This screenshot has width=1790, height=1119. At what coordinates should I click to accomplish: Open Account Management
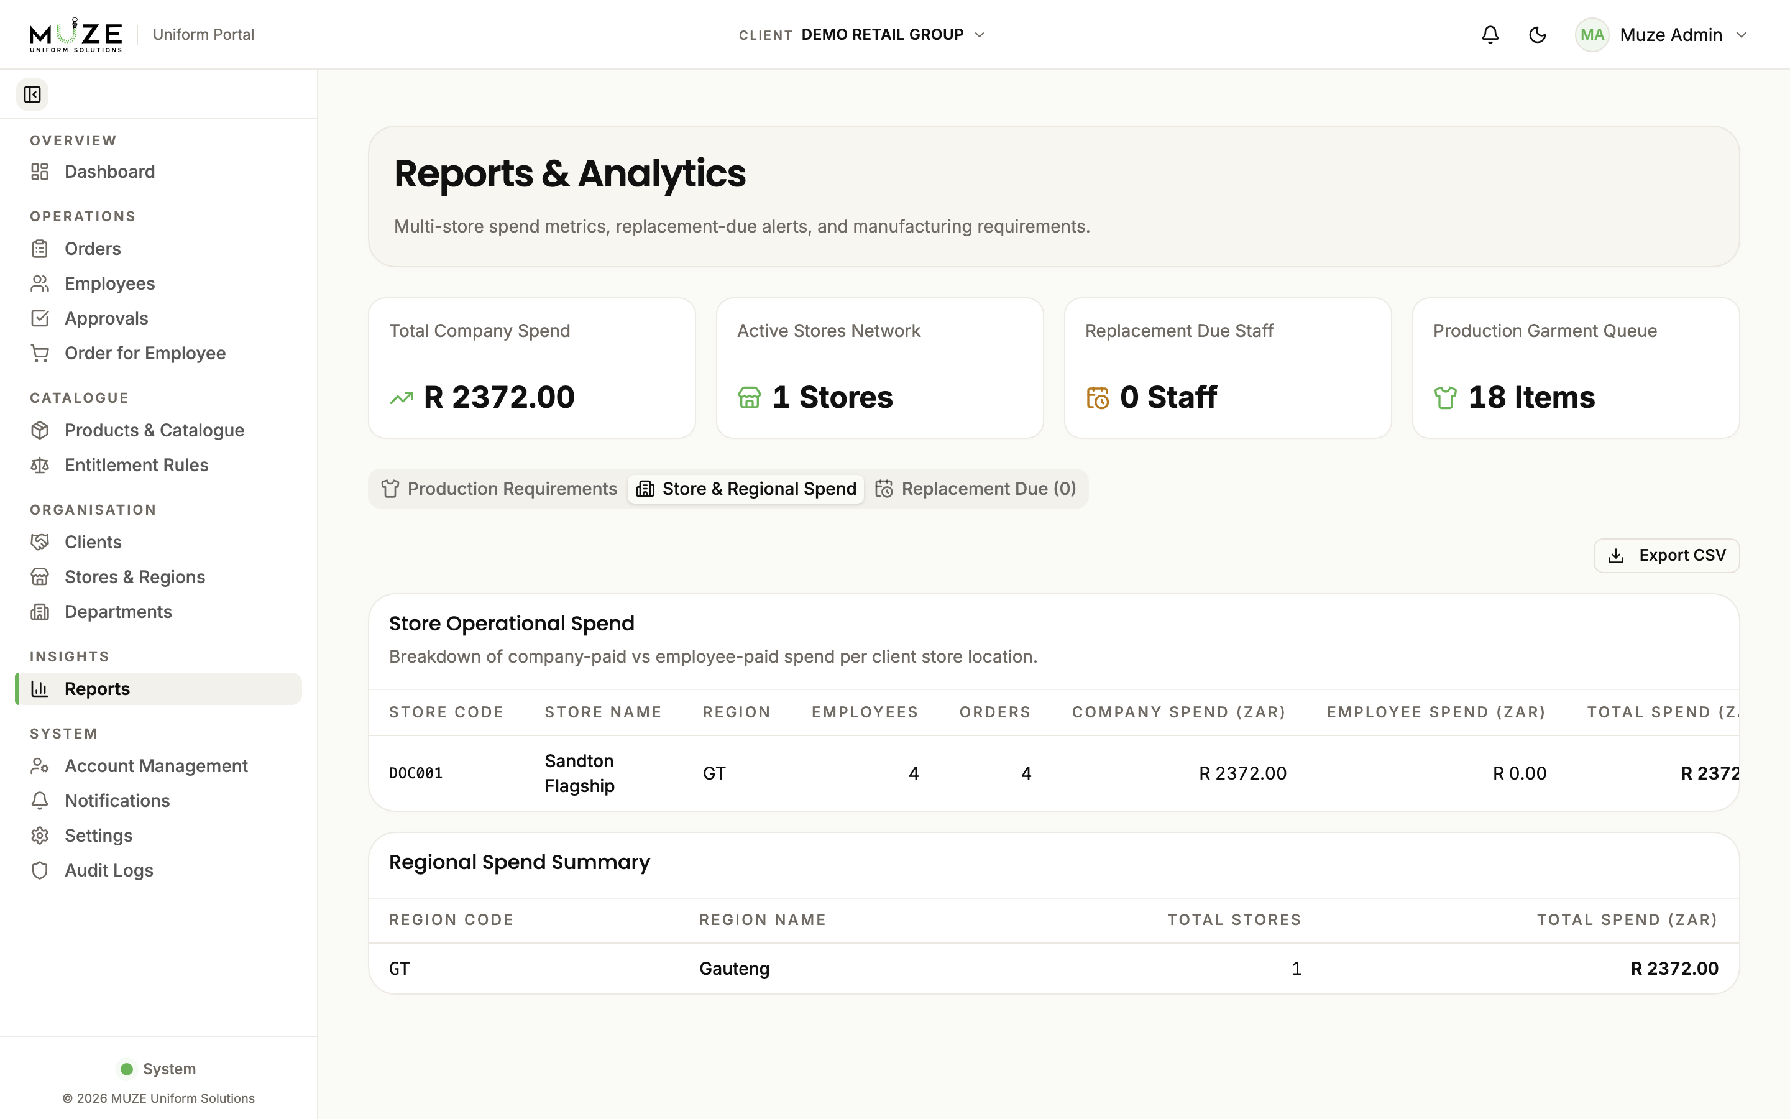[158, 766]
